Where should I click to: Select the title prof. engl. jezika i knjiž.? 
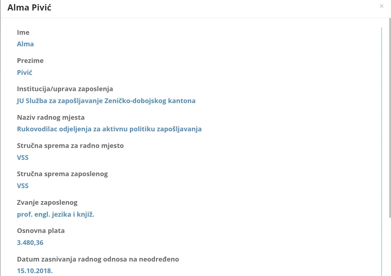click(55, 214)
